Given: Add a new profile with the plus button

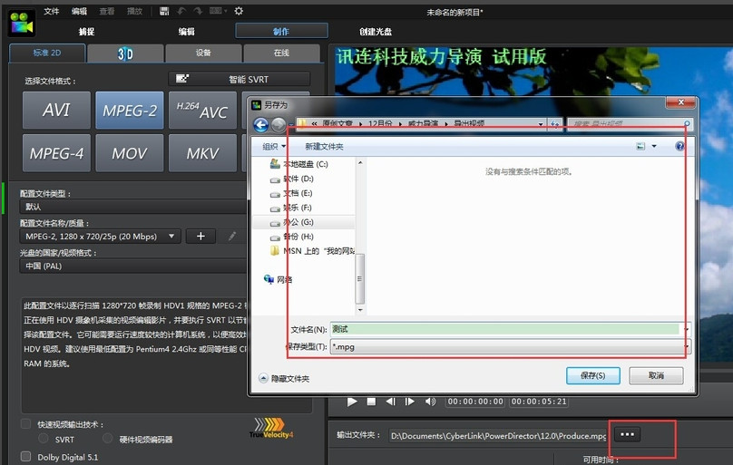Looking at the screenshot, I should point(200,236).
